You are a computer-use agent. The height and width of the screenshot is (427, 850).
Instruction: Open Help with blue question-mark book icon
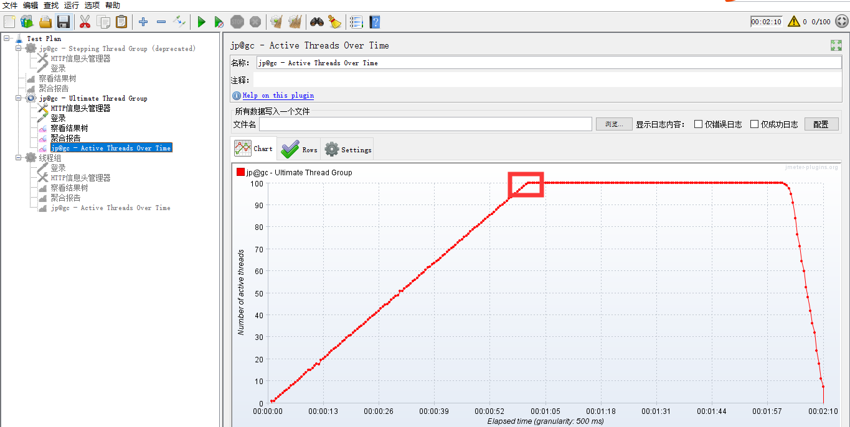tap(374, 22)
